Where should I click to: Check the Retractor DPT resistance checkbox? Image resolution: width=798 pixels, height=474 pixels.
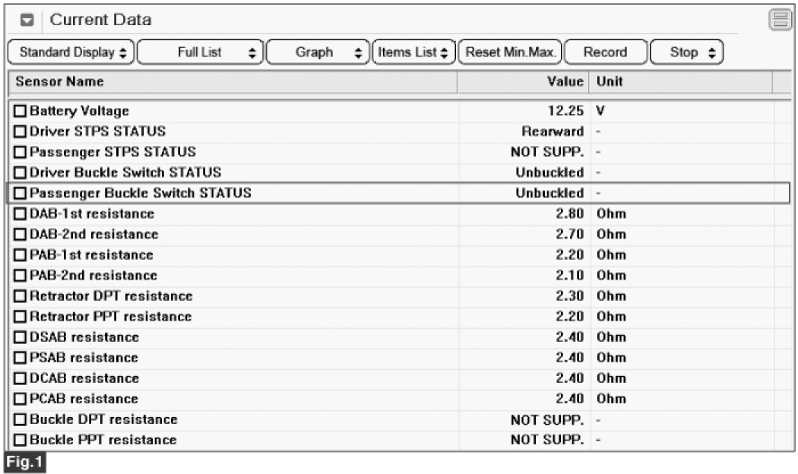pyautogui.click(x=20, y=296)
